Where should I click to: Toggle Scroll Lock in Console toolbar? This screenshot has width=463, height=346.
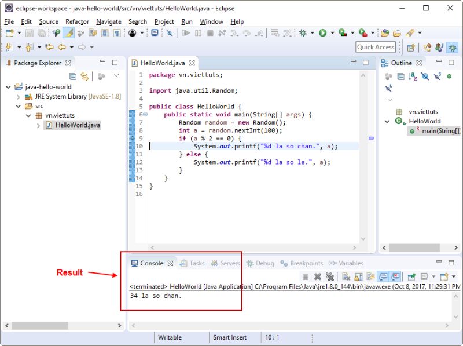pyautogui.click(x=358, y=276)
